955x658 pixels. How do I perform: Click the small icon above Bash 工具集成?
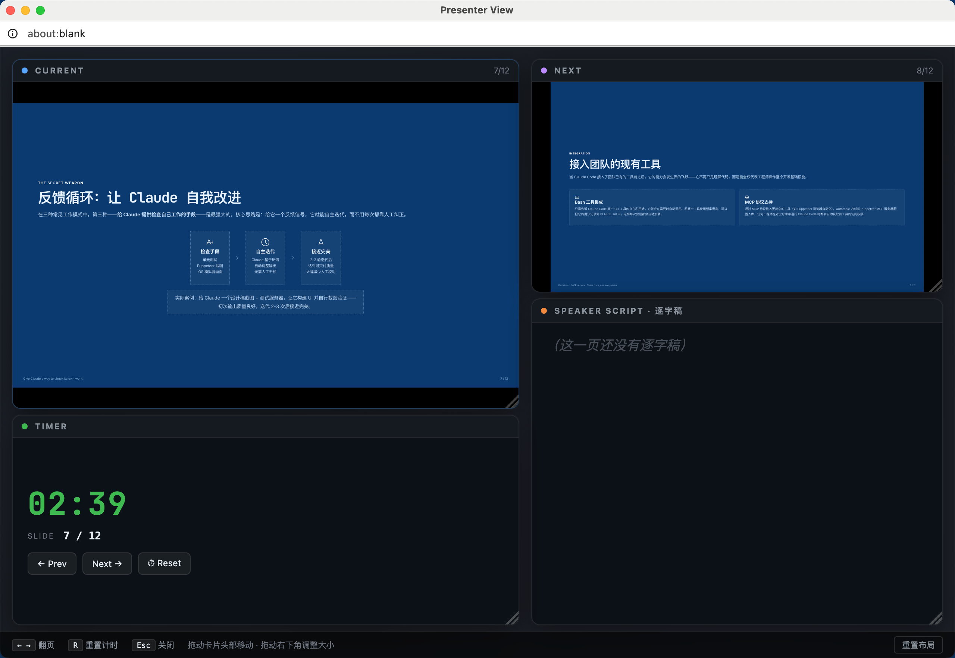577,197
